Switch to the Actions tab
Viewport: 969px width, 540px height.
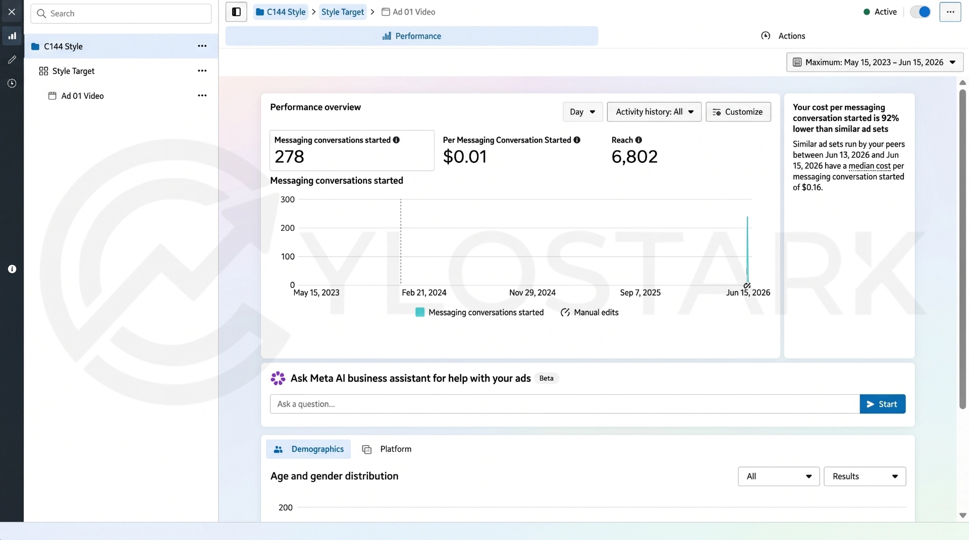pos(783,36)
